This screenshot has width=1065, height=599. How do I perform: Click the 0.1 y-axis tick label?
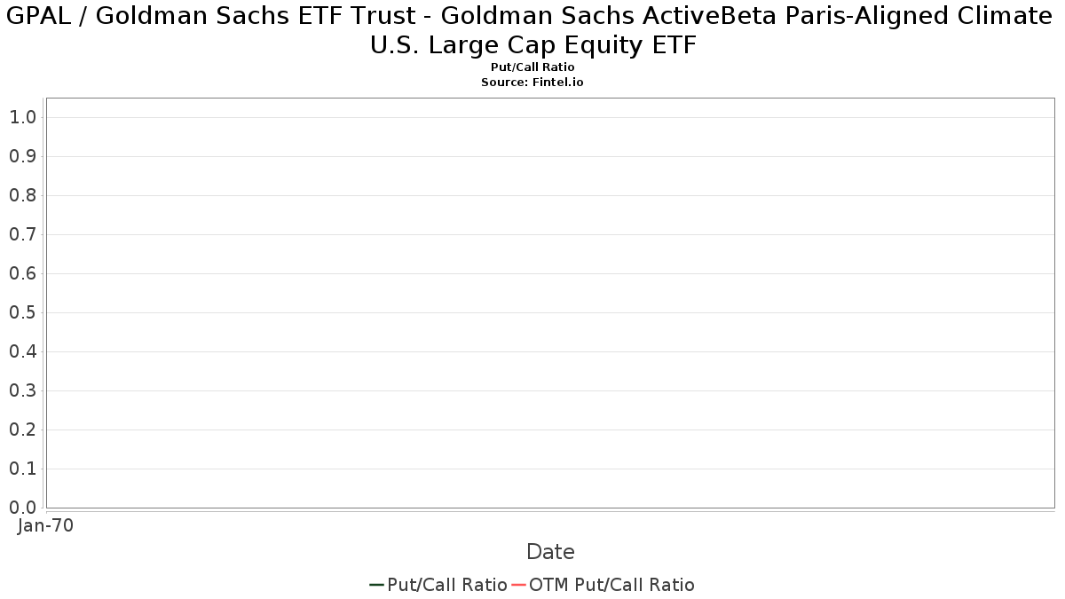coord(22,469)
